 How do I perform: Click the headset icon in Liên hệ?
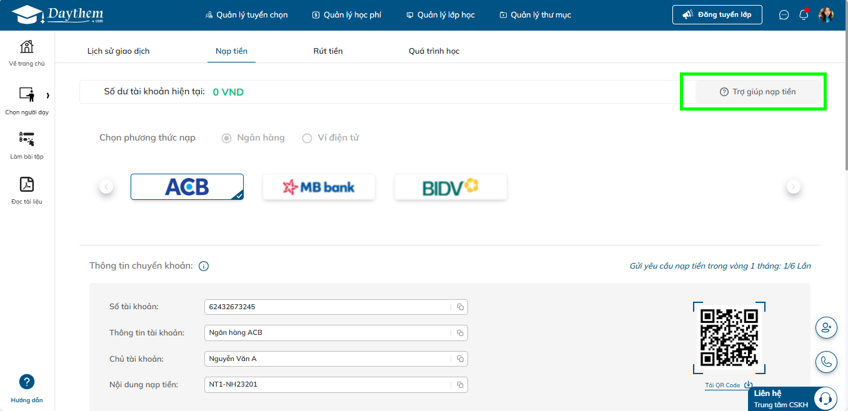point(826,399)
